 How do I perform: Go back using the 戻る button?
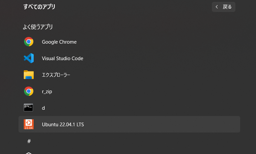tap(224, 7)
